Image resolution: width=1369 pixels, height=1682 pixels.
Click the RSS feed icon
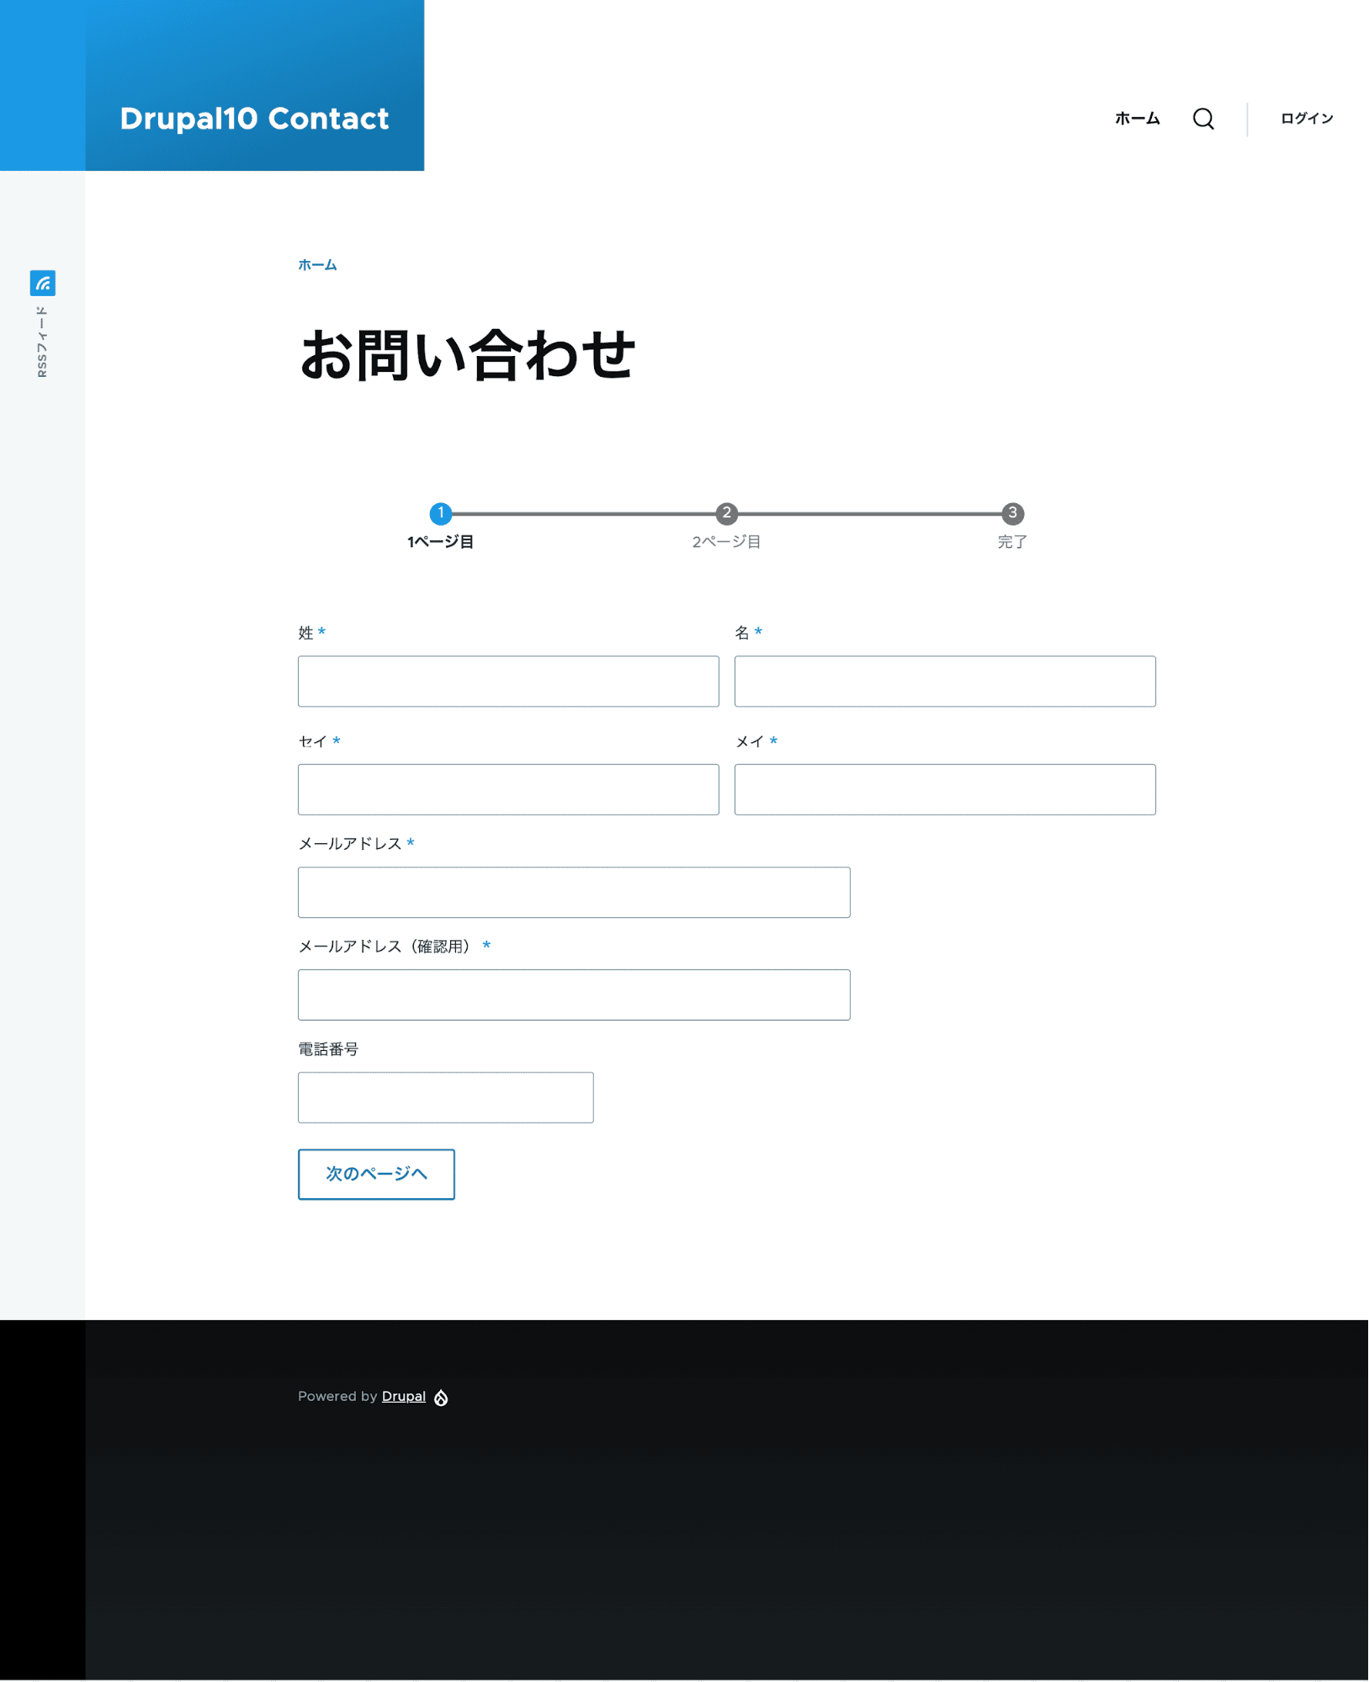[43, 284]
